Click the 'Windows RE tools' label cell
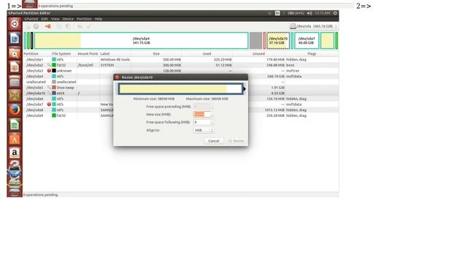Viewport: 467px width, 263px height. 115,59
